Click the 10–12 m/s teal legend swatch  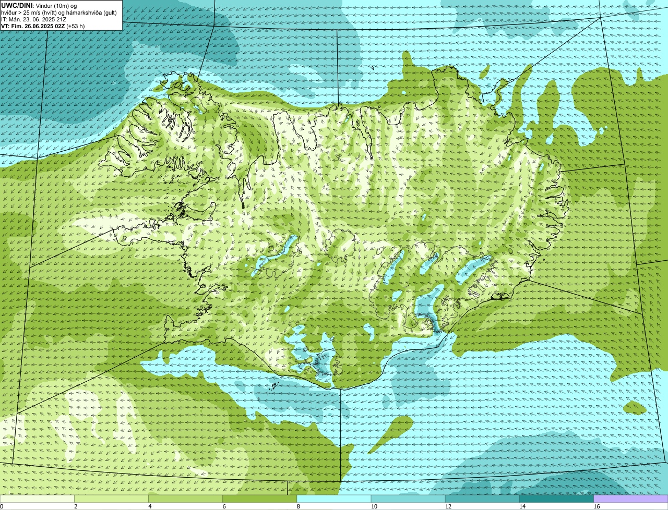(408, 499)
